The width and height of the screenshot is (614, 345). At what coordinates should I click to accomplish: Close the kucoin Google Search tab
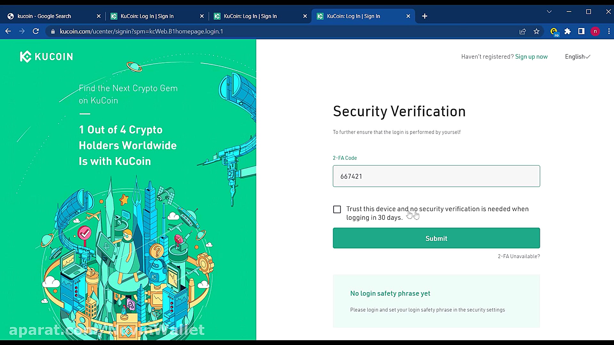(x=98, y=16)
